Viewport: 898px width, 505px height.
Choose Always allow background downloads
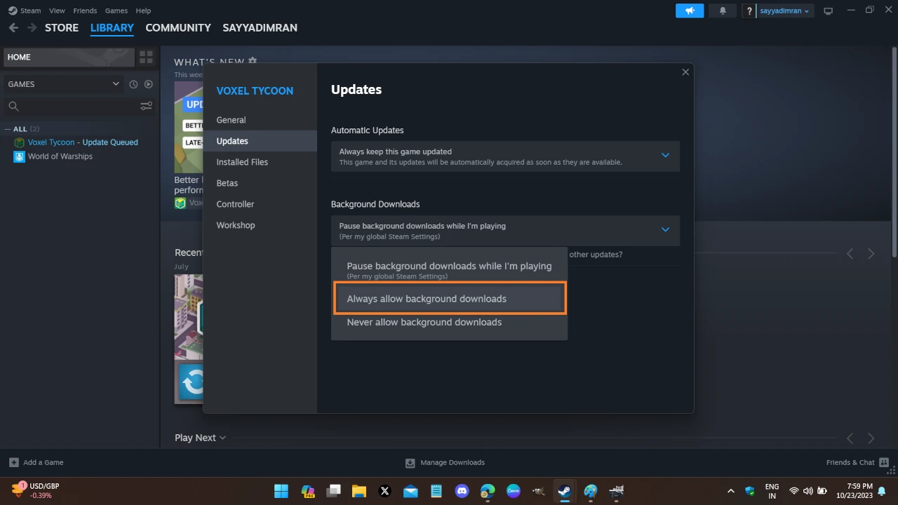[x=449, y=299]
